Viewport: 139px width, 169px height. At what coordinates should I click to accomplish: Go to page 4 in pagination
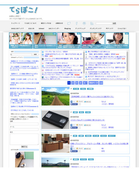tap(81, 83)
